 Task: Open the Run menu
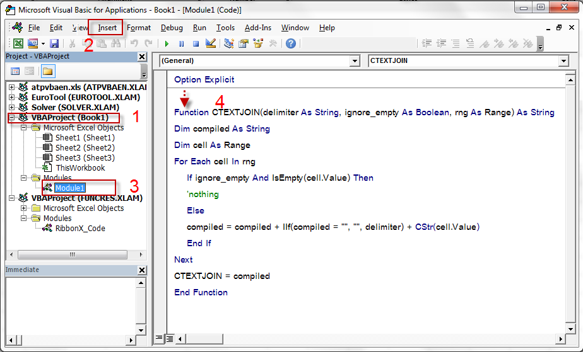(199, 28)
